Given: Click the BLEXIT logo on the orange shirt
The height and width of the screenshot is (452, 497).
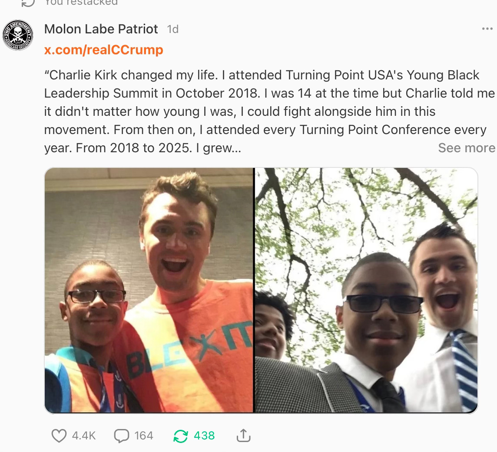Looking at the screenshot, I should [189, 348].
